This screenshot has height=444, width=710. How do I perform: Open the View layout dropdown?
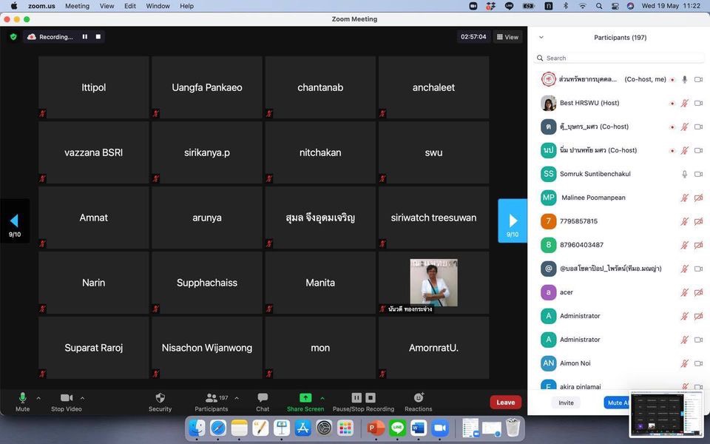pyautogui.click(x=507, y=37)
